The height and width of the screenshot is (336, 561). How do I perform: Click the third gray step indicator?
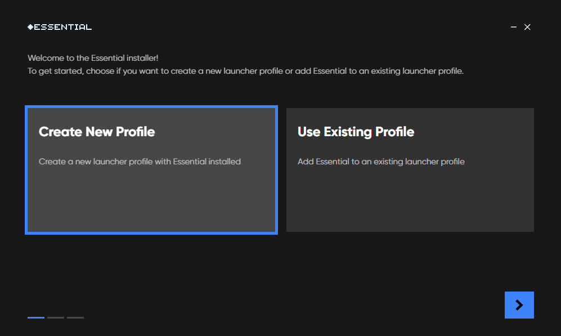point(75,317)
